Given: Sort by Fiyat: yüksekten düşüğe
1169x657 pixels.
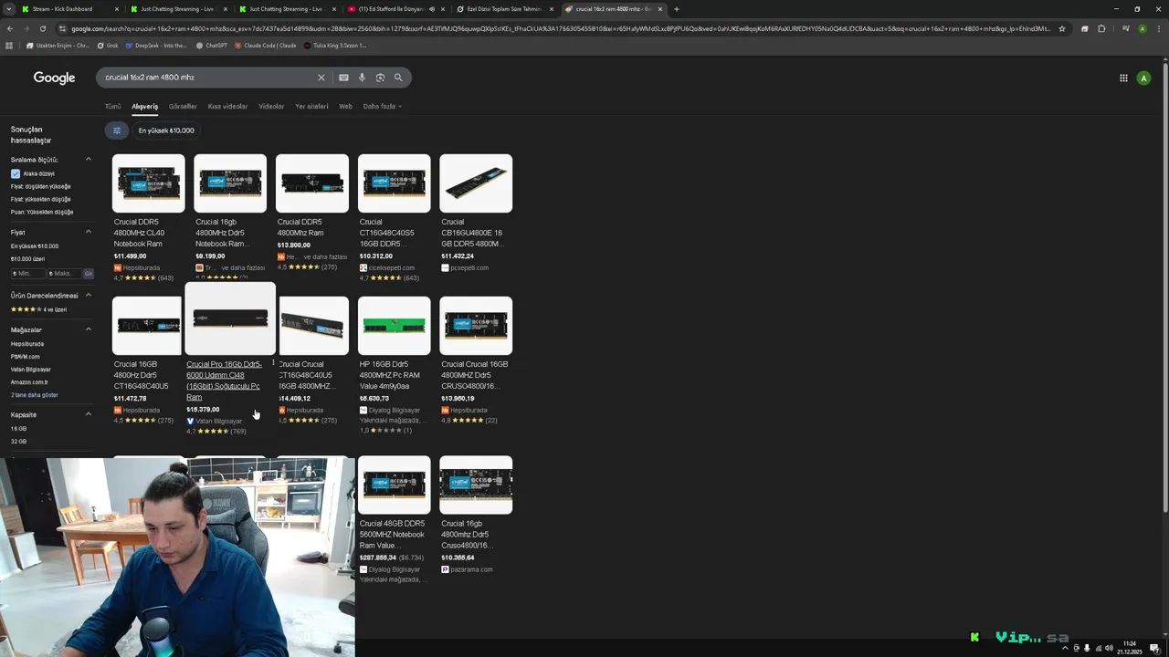Looking at the screenshot, I should (x=40, y=199).
